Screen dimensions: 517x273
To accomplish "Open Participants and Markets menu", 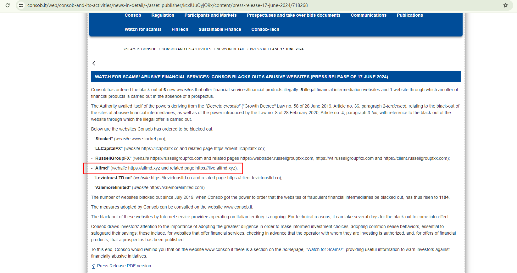I will [210, 15].
